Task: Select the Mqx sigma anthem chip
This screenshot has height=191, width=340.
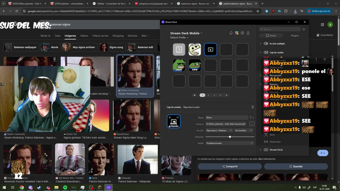Action: point(80,47)
